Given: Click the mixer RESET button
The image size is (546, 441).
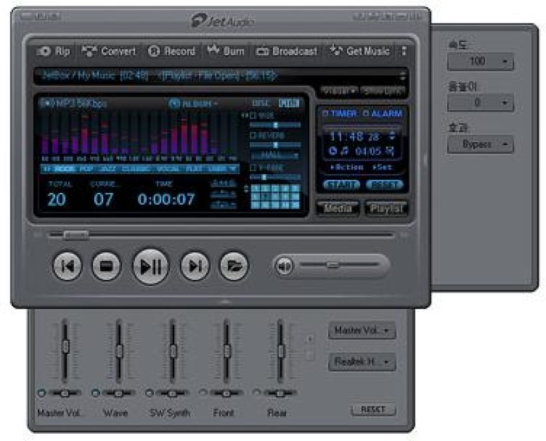Looking at the screenshot, I should click(x=373, y=410).
